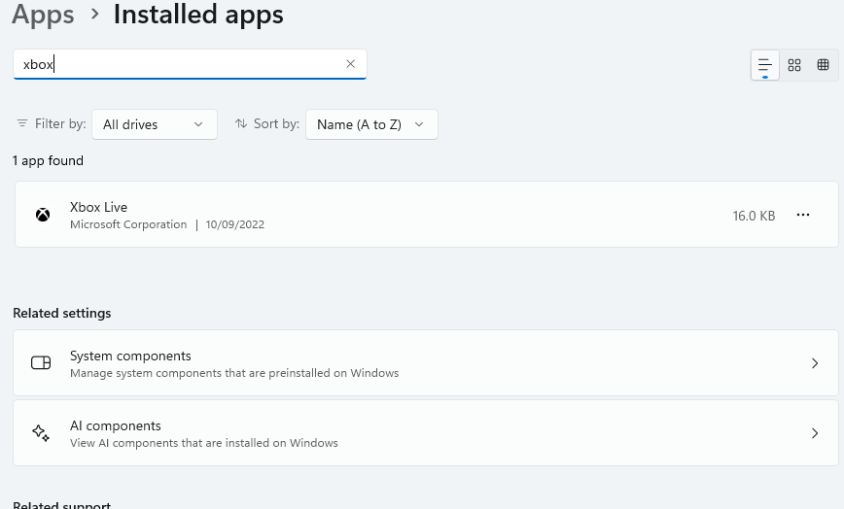Click the System components icon

click(x=41, y=362)
